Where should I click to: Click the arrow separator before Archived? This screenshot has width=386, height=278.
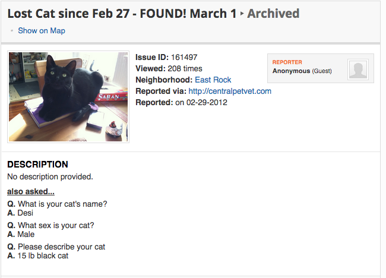(x=242, y=14)
